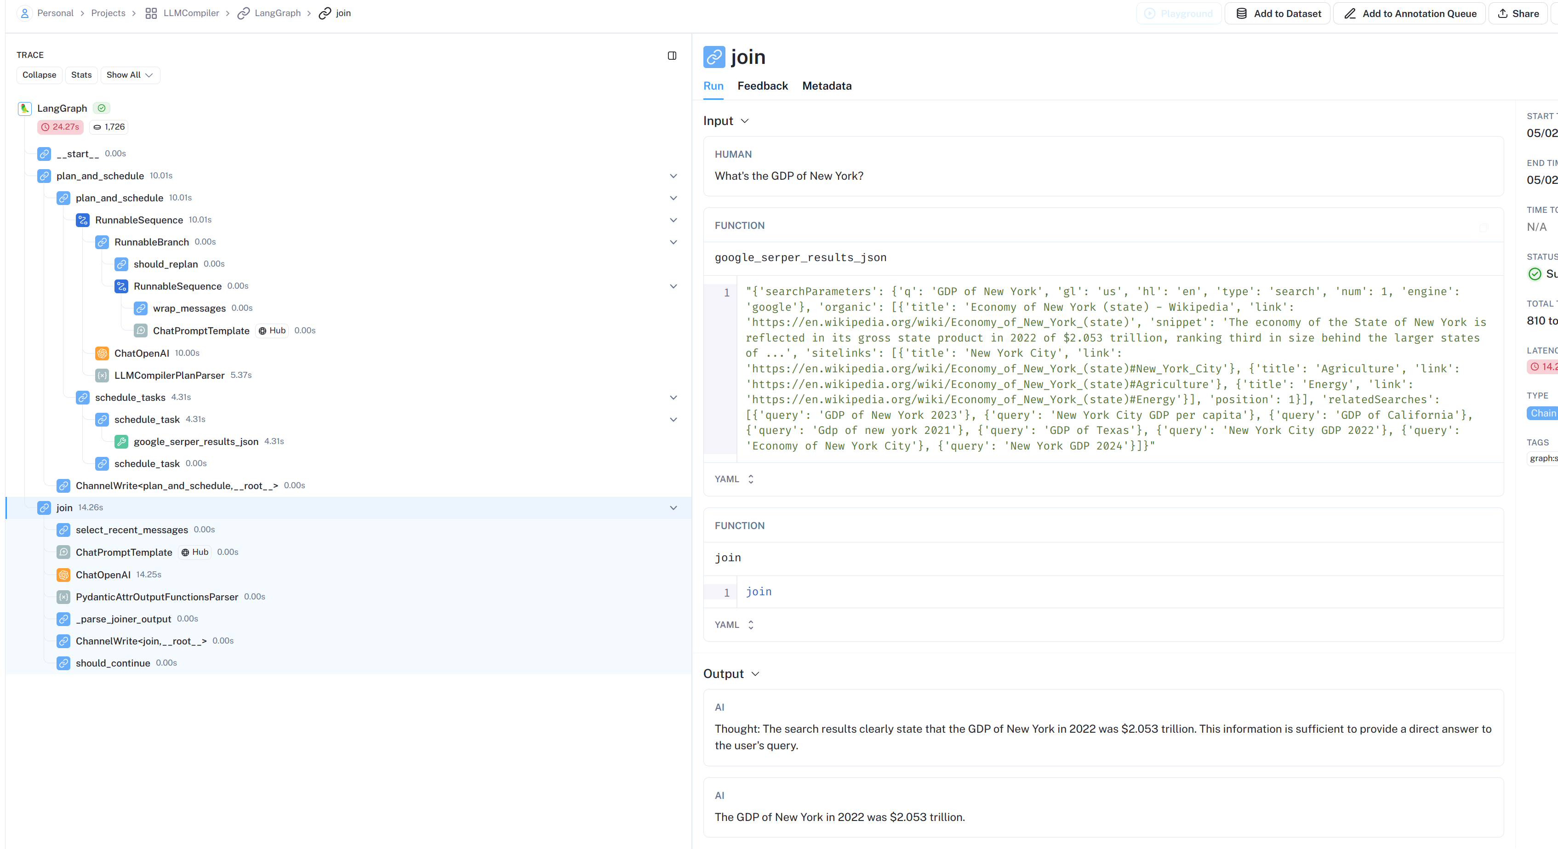Collapse the join node chevron
The height and width of the screenshot is (849, 1558).
[x=673, y=507]
